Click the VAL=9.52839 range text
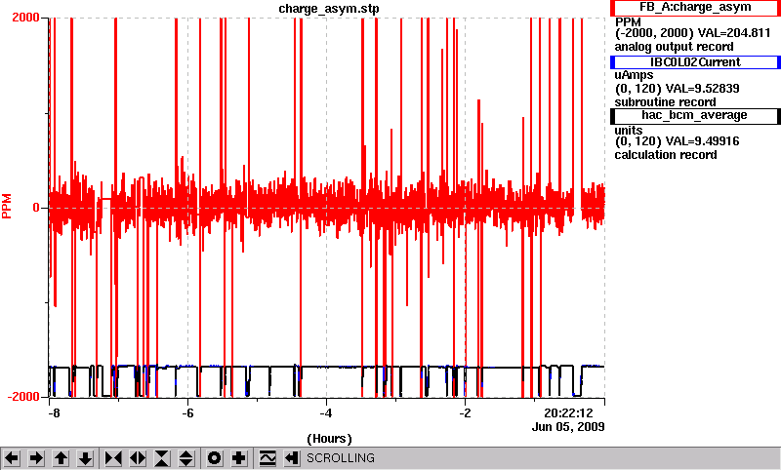This screenshot has width=781, height=470. [703, 89]
